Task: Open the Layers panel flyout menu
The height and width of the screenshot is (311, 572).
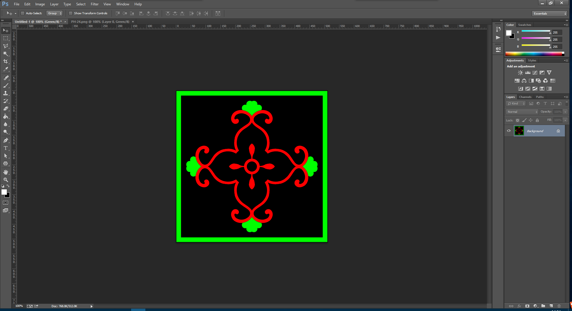Action: [566, 97]
